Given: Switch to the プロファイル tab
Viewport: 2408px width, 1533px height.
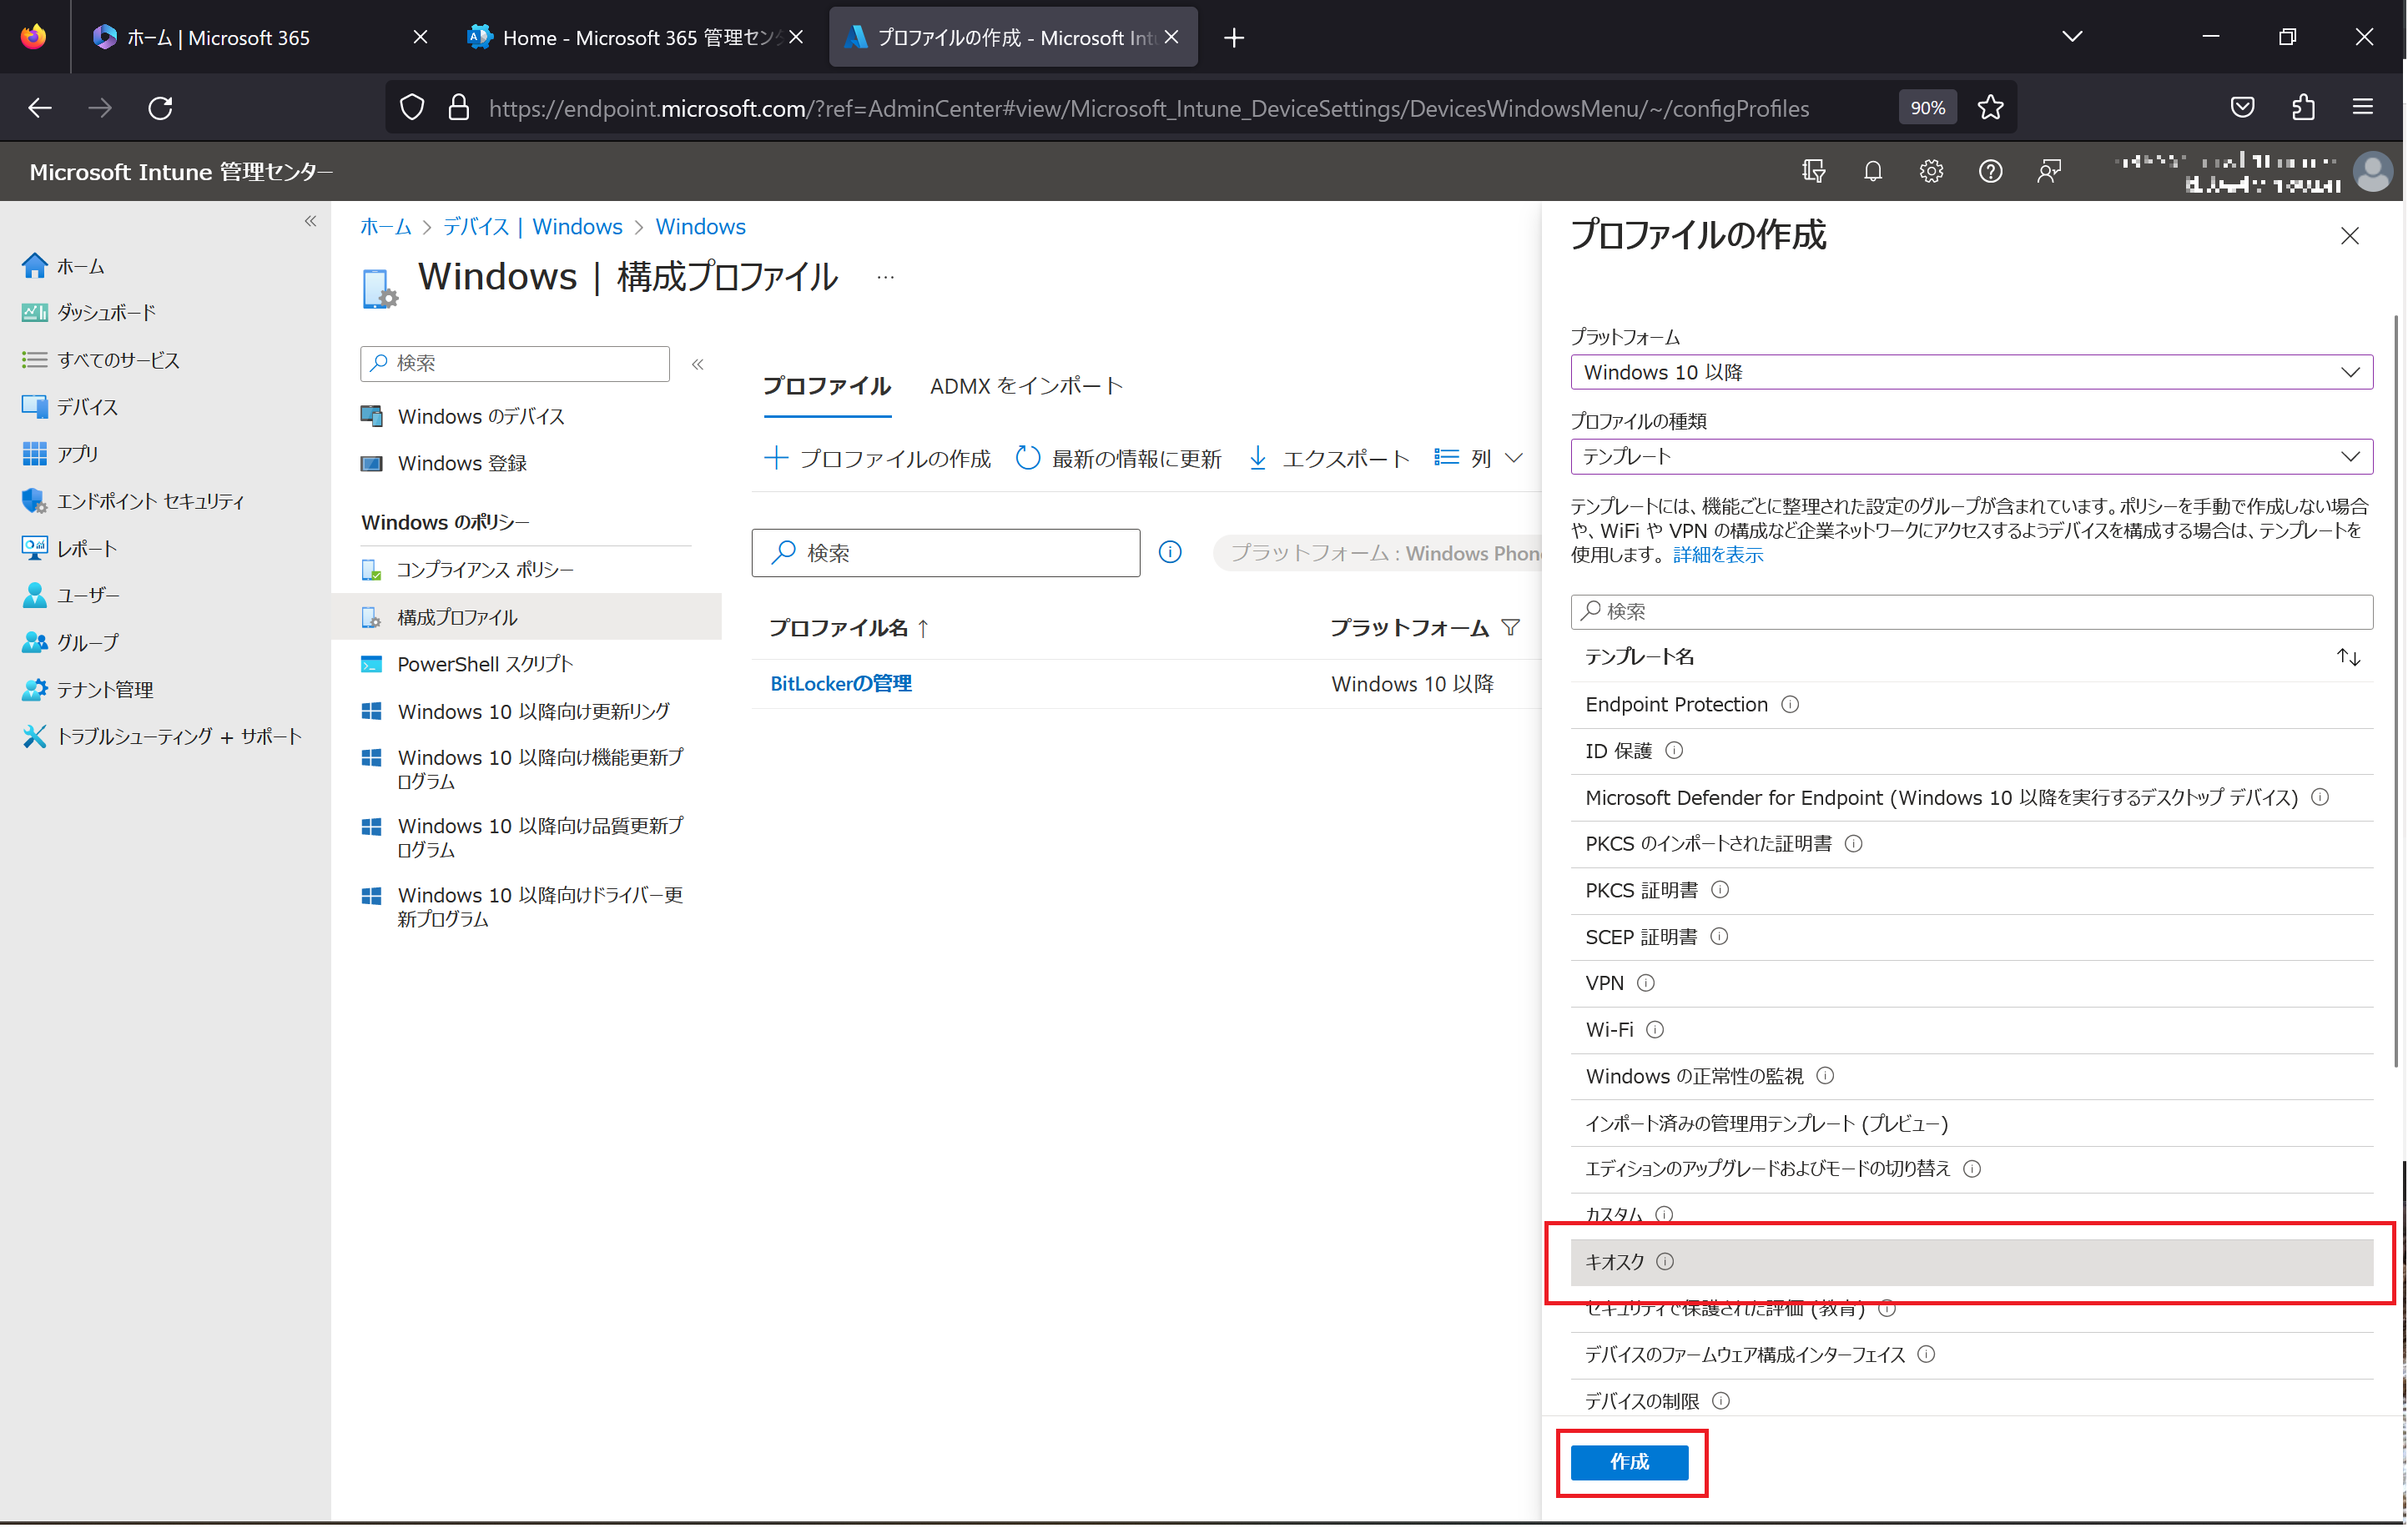Looking at the screenshot, I should [x=826, y=385].
